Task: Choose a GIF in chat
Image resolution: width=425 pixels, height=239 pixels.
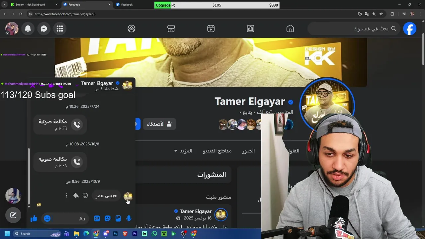Action: [x=97, y=218]
